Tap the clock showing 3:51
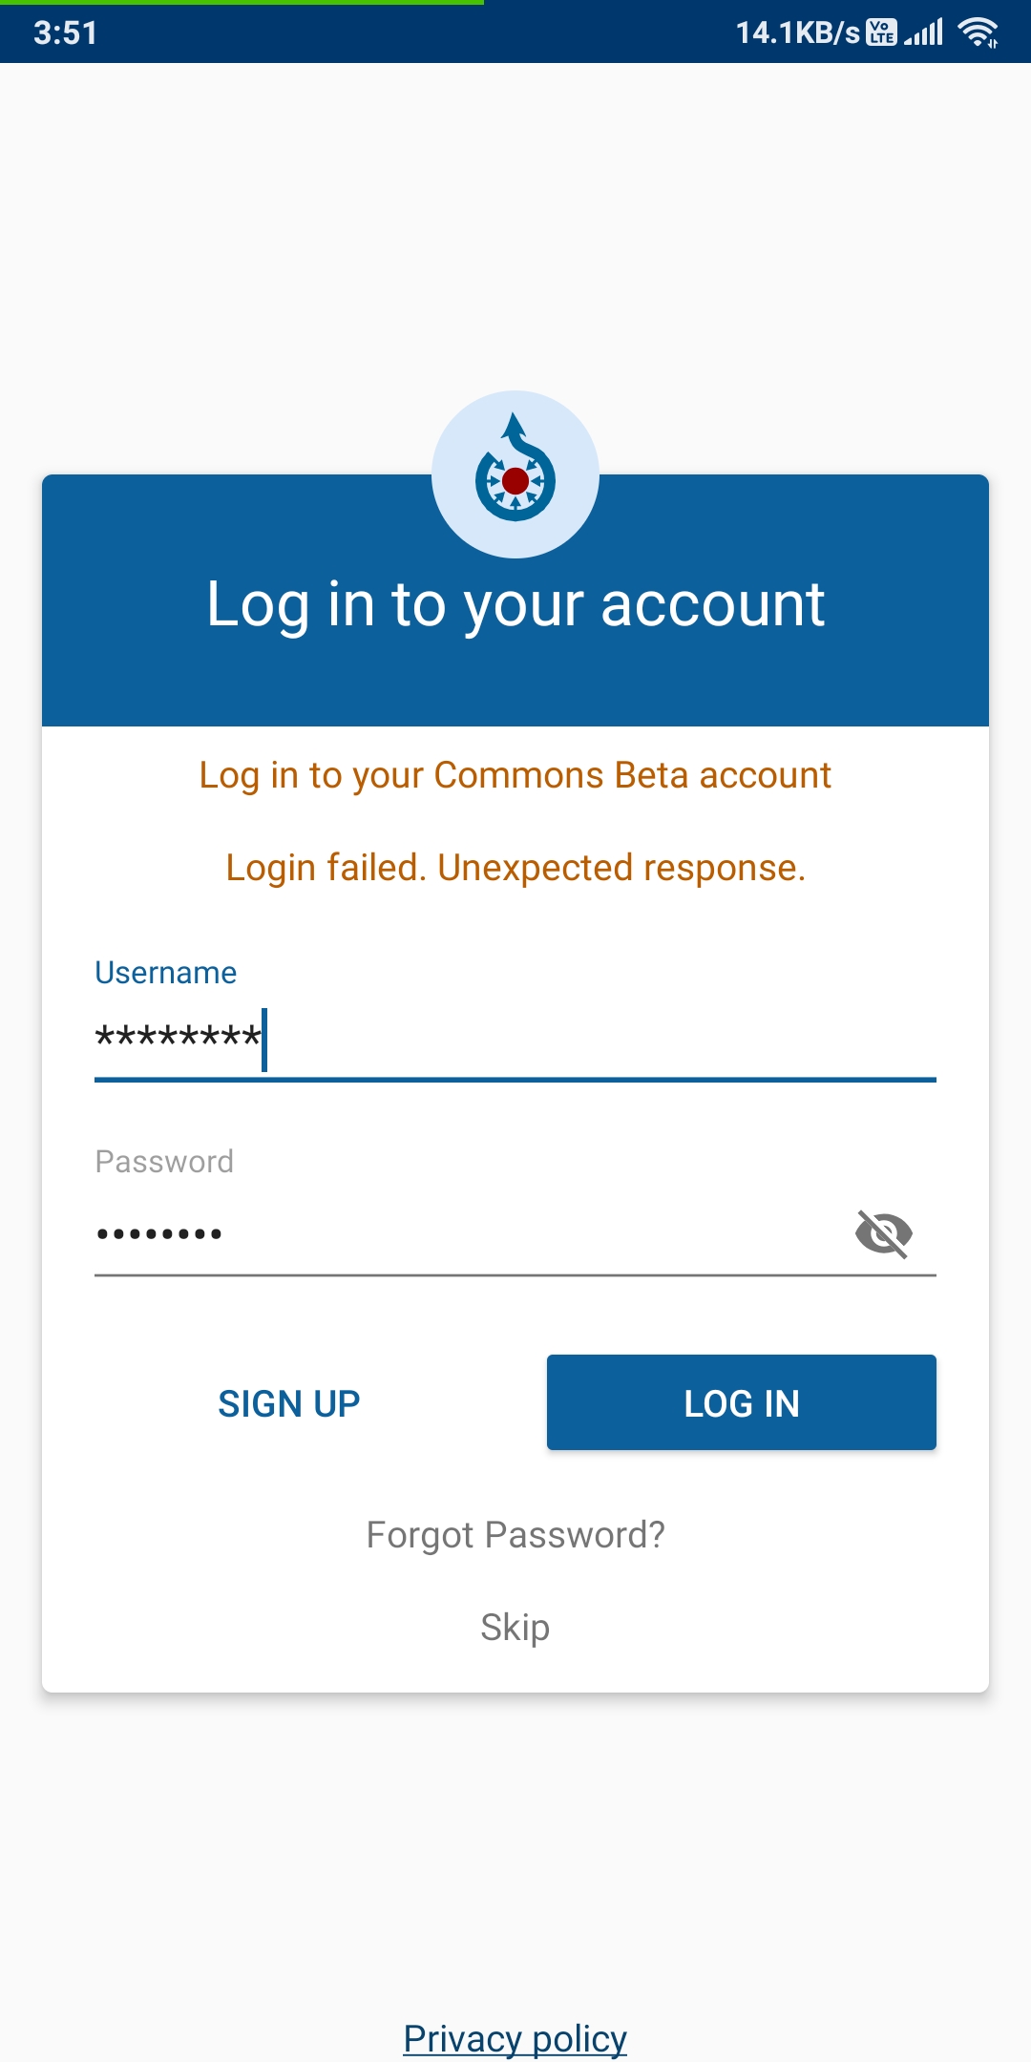This screenshot has height=2062, width=1031. coord(63,34)
